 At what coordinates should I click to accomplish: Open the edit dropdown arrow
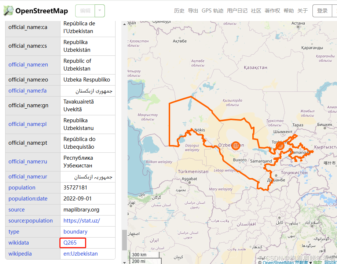pos(100,11)
